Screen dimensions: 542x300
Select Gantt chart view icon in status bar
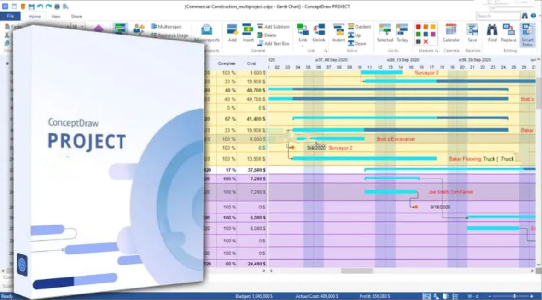[426, 296]
